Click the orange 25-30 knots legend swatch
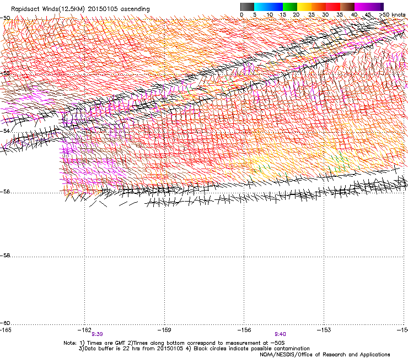This screenshot has height=358, width=408. 319,7
